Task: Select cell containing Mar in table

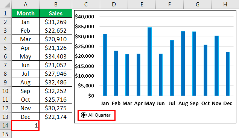Action: 26,39
